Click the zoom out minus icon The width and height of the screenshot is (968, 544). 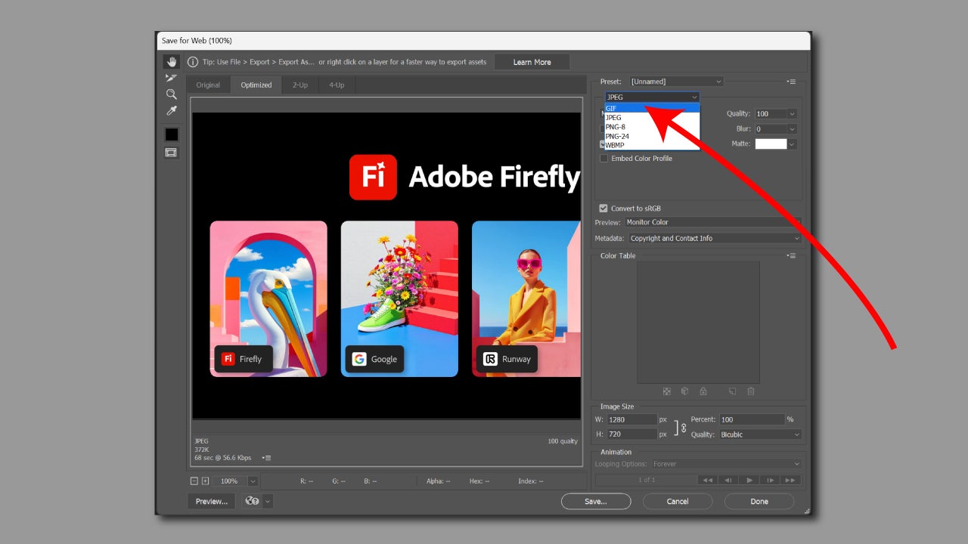[194, 481]
